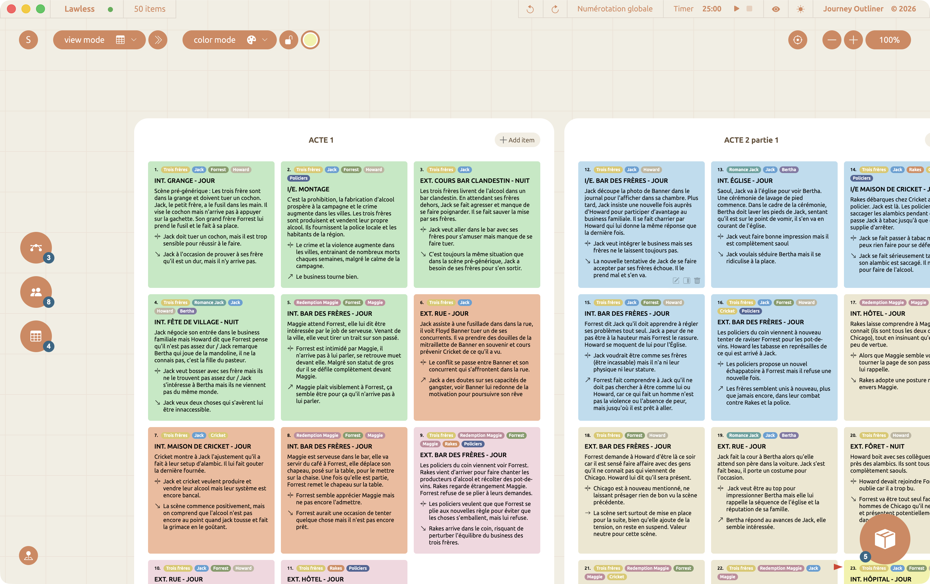Select the pale yellow color swatch
This screenshot has height=584, width=930.
point(310,40)
